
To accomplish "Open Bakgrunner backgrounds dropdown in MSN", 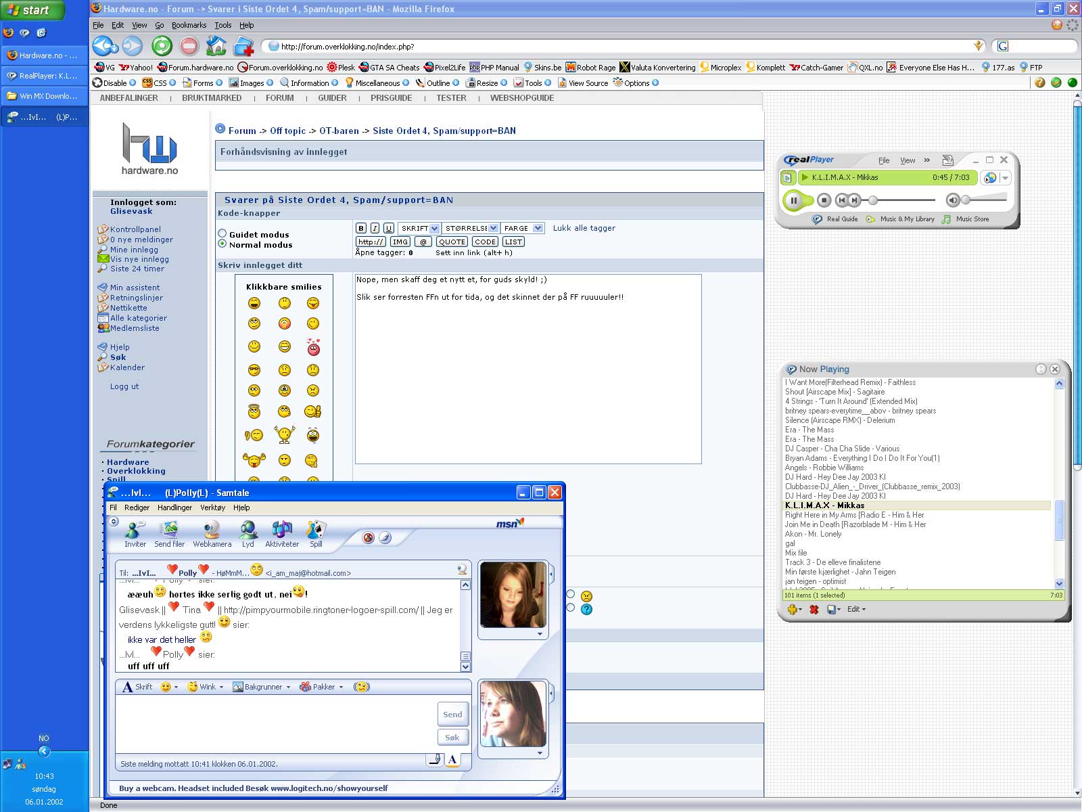I will (261, 687).
